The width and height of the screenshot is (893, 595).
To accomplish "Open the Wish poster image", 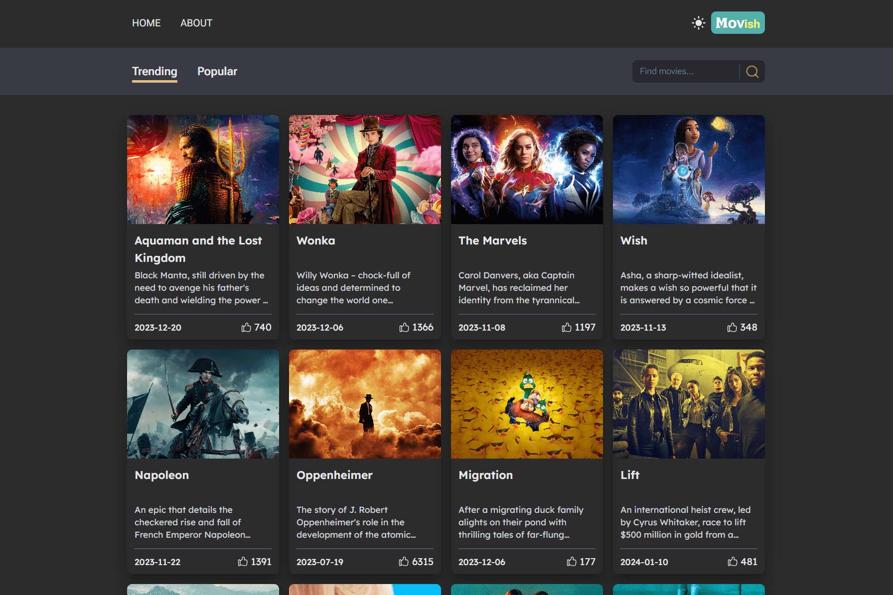I will point(689,169).
